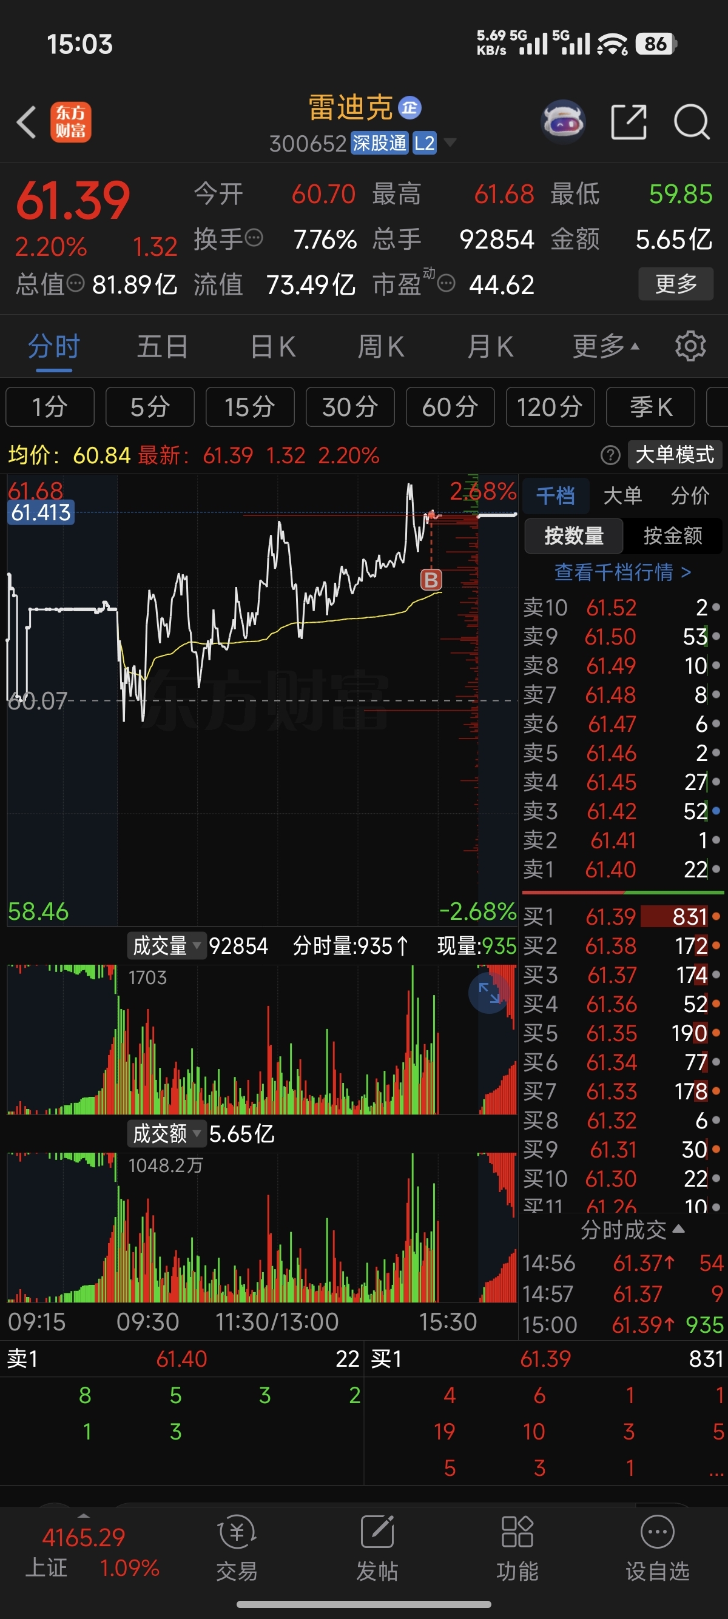728x1619 pixels.
Task: Select the 15分 period button
Action: pos(250,407)
